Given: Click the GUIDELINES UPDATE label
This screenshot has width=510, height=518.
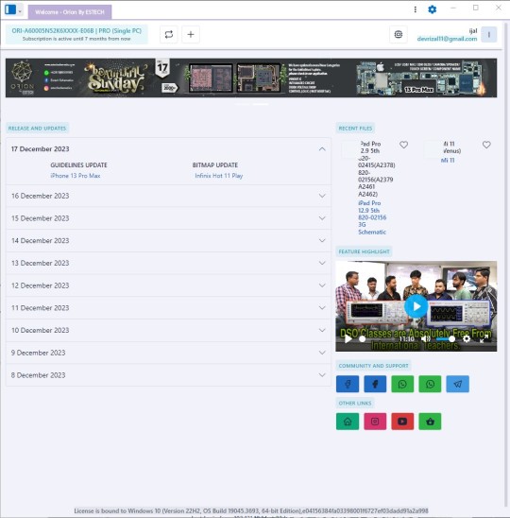Looking at the screenshot, I should [78, 165].
